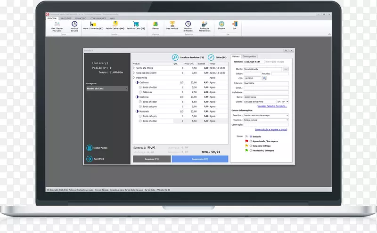Open Mesas / Comandas (F3) icon
Screen dimensions: 377x233
(93, 24)
